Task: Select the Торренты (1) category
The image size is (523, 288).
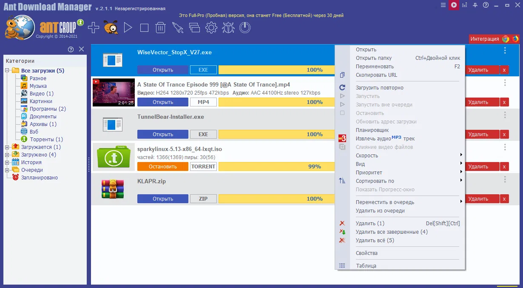Action: point(46,140)
